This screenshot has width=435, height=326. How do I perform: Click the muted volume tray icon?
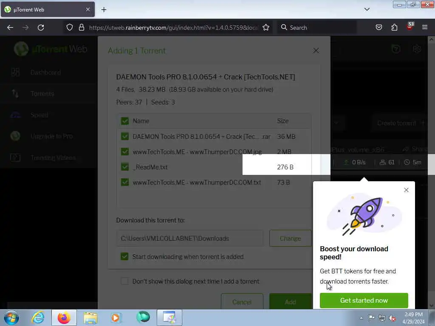392,318
